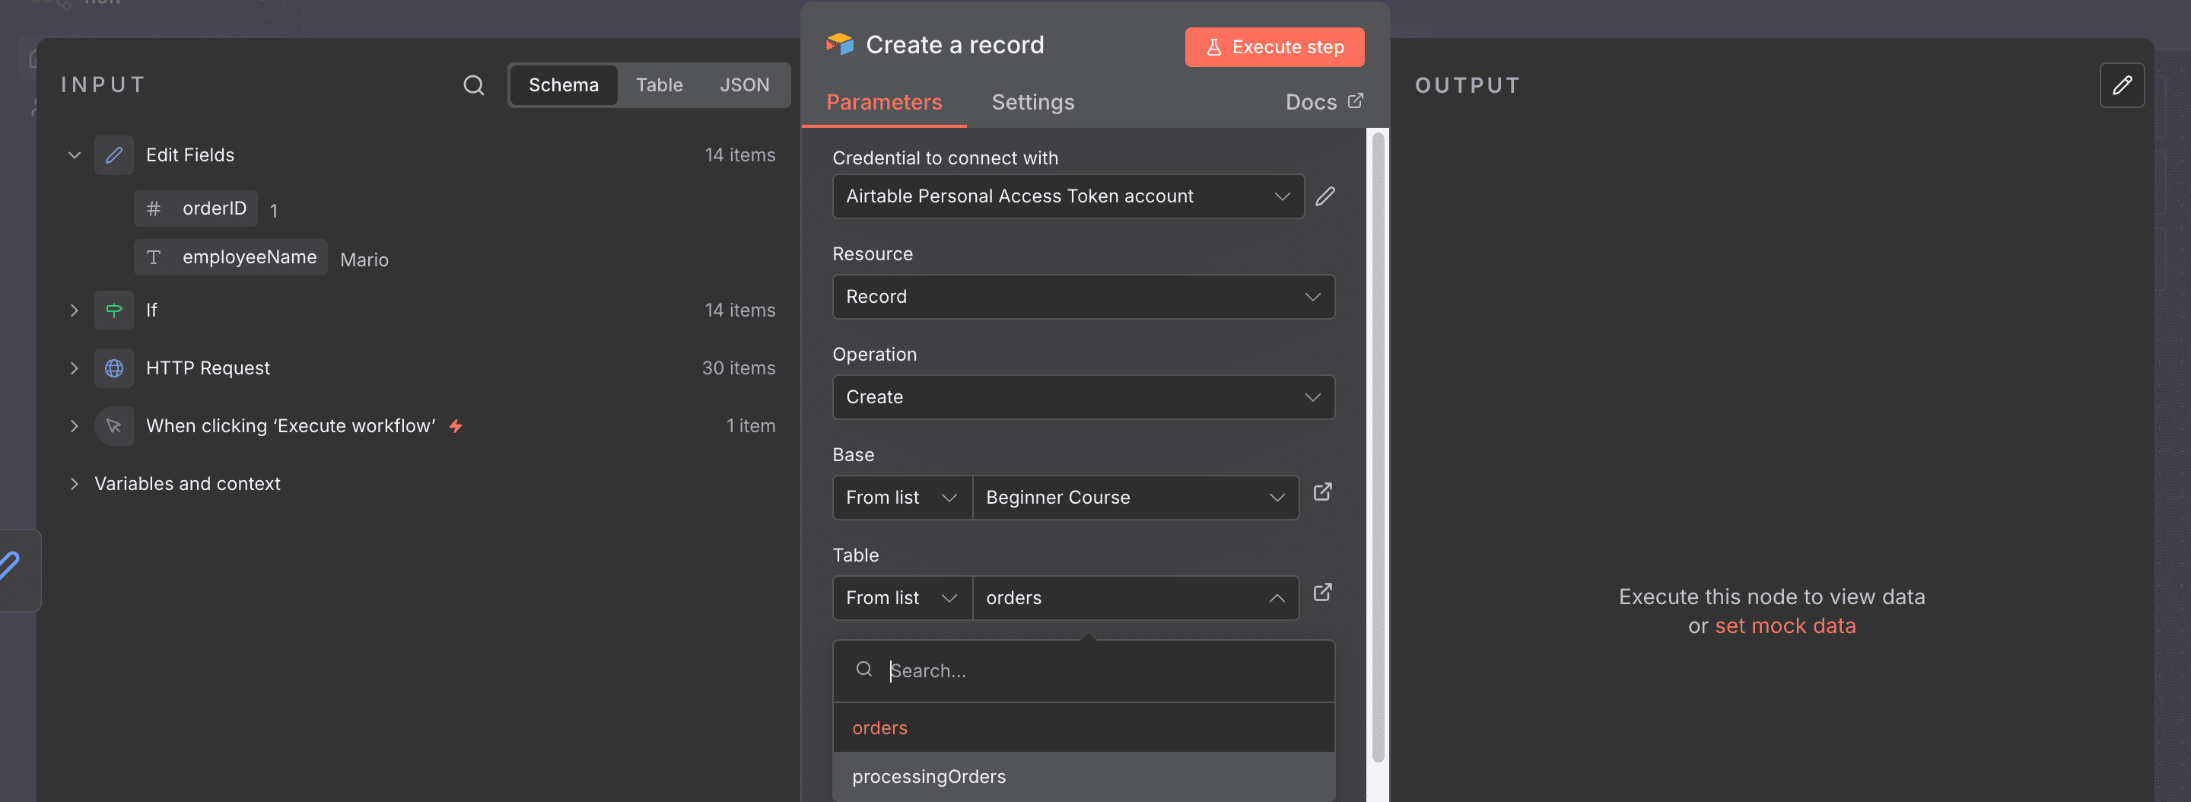Open the Docs link
This screenshot has height=802, width=2191.
pyautogui.click(x=1324, y=102)
